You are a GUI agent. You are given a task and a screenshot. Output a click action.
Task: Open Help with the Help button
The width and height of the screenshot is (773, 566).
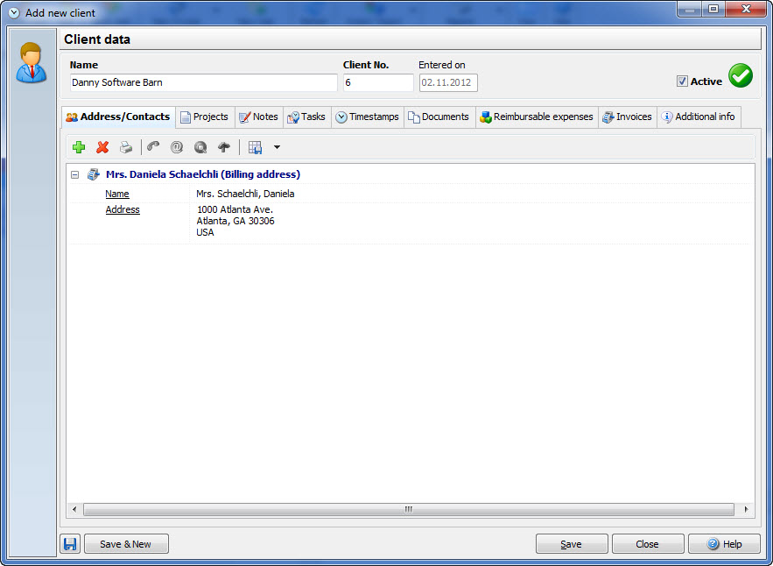point(724,544)
